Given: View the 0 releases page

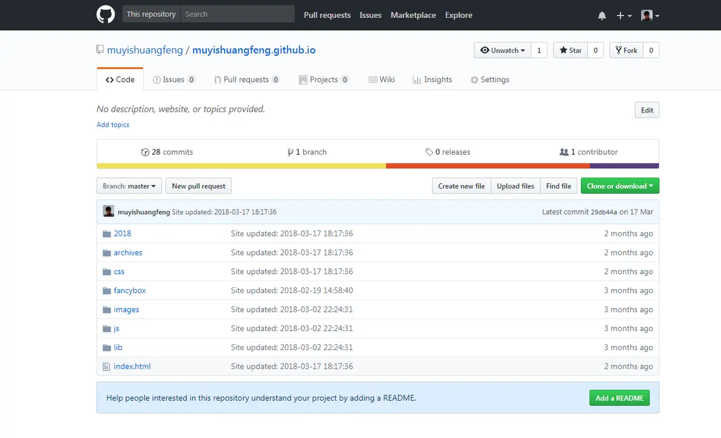Looking at the screenshot, I should [x=448, y=152].
